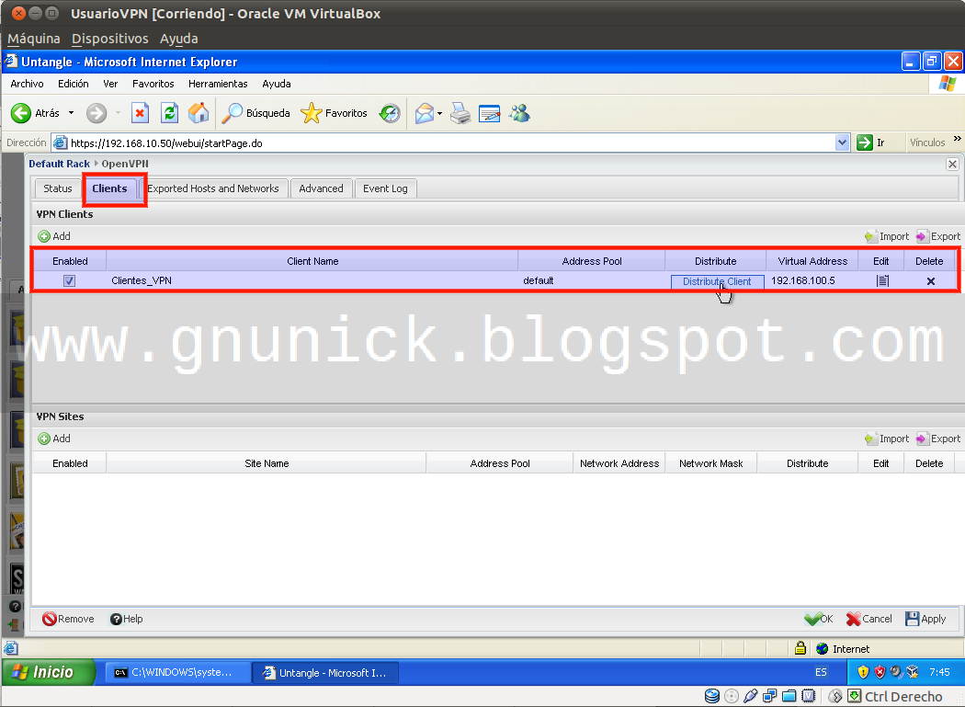Expand the address bar dropdown arrow
Image resolution: width=965 pixels, height=707 pixels.
tap(842, 143)
